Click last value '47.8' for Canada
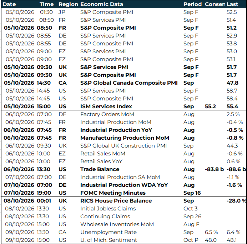This screenshot has height=244, width=247. click(x=232, y=83)
